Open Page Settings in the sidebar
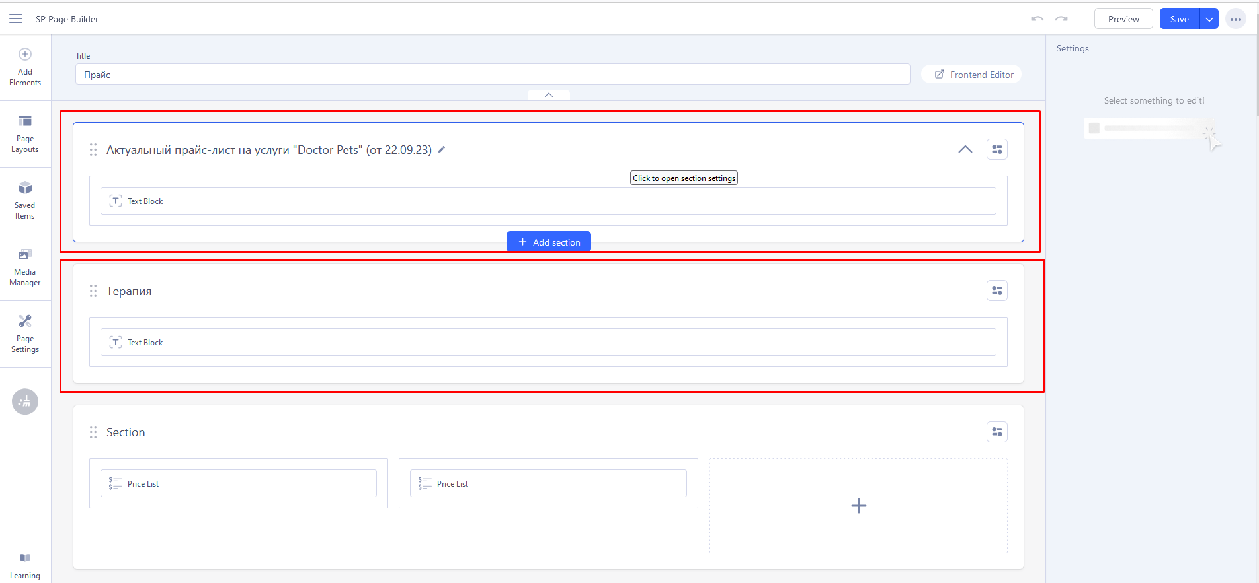1259x583 pixels. click(x=25, y=334)
